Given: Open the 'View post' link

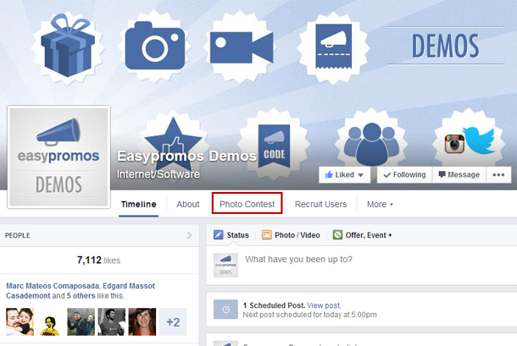Looking at the screenshot, I should pos(324,305).
